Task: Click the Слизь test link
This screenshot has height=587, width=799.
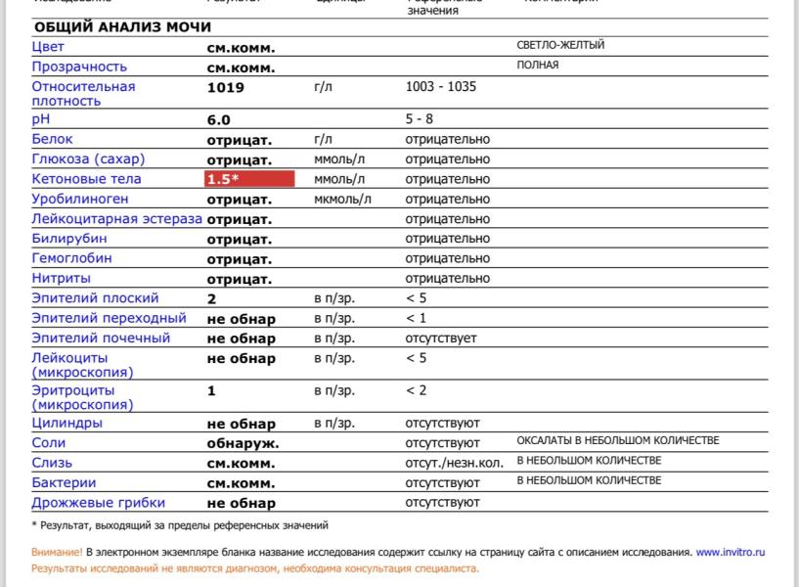Action: coord(52,463)
